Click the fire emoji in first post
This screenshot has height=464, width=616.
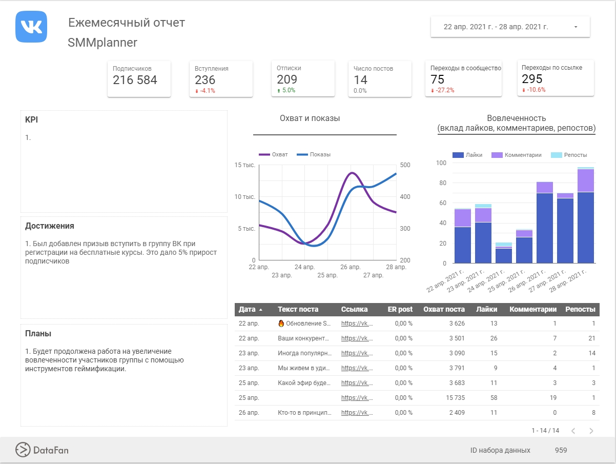pos(281,324)
